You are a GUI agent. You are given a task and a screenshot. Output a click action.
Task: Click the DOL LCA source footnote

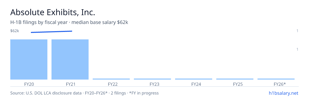pyautogui.click(x=84, y=93)
